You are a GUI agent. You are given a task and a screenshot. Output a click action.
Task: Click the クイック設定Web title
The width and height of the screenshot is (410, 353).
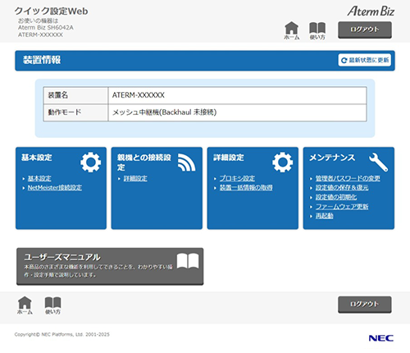(51, 11)
